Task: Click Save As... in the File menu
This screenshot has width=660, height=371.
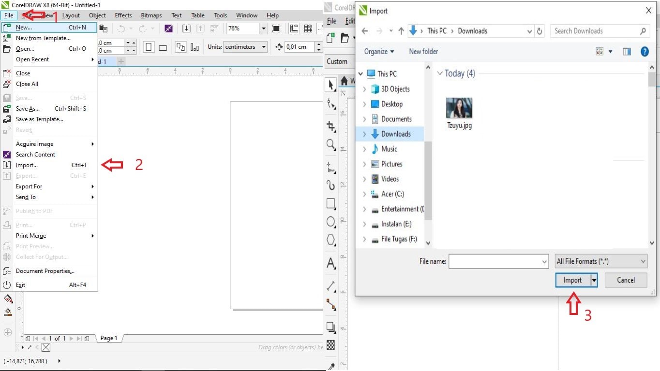Action: tap(28, 109)
